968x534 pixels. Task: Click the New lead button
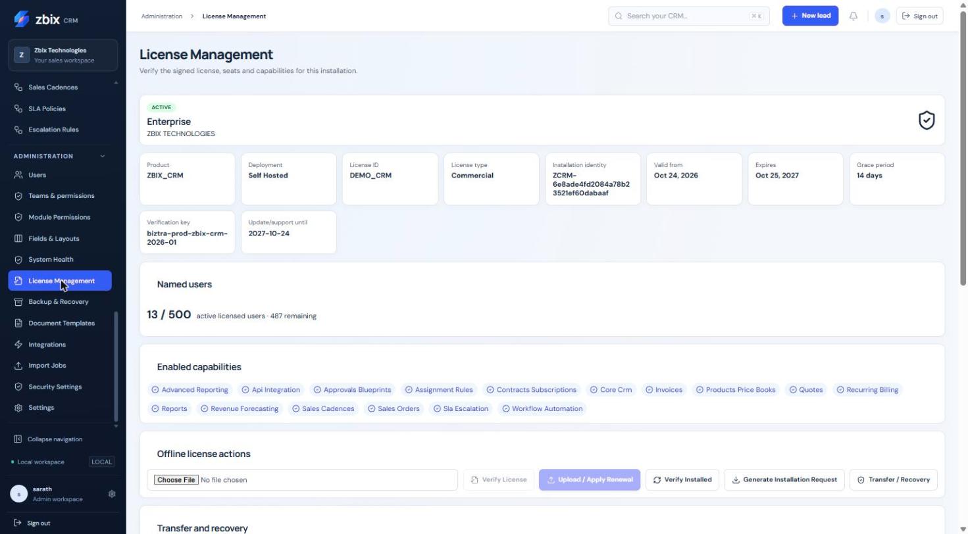[810, 16]
